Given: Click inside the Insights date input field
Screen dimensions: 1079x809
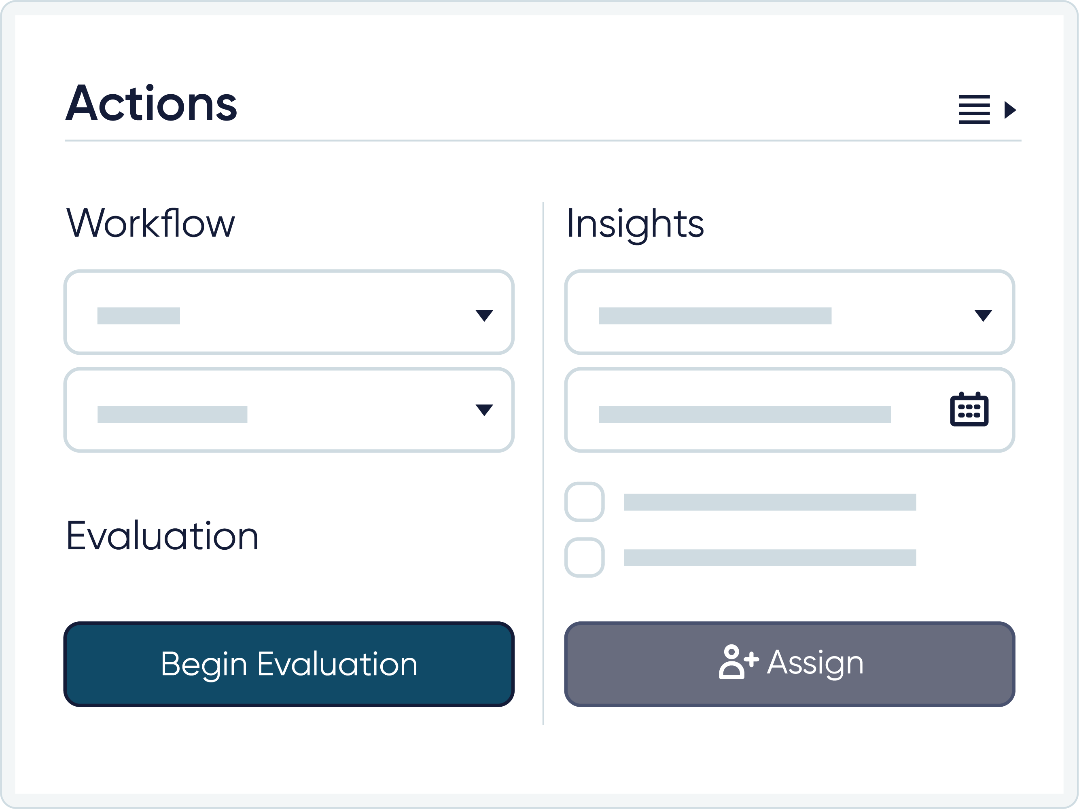Looking at the screenshot, I should click(x=790, y=410).
